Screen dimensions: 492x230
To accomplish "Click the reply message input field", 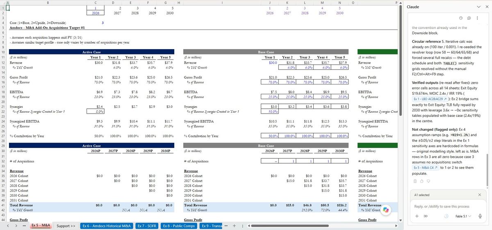I will click(448, 206).
